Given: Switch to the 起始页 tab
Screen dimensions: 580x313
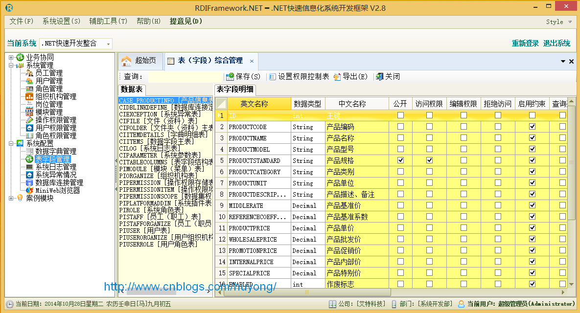Looking at the screenshot, I should pyautogui.click(x=140, y=61).
